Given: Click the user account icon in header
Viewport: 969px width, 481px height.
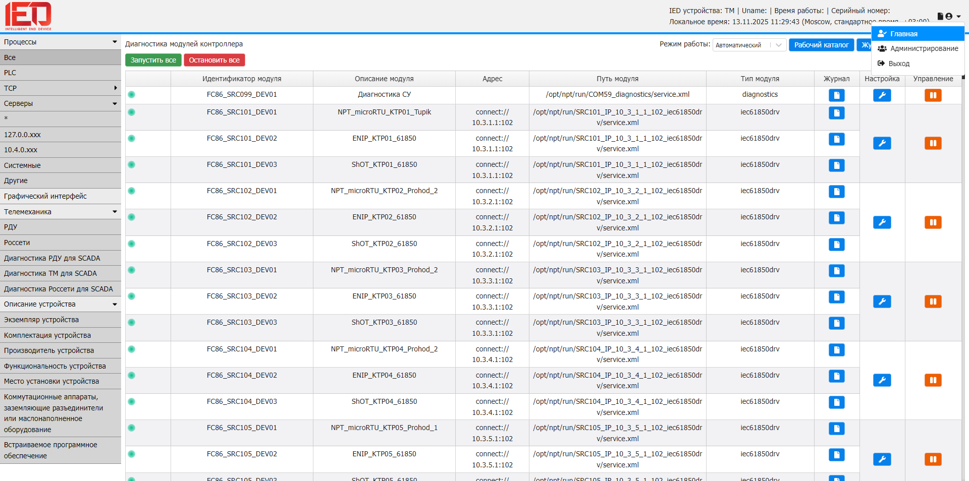Looking at the screenshot, I should 949,17.
